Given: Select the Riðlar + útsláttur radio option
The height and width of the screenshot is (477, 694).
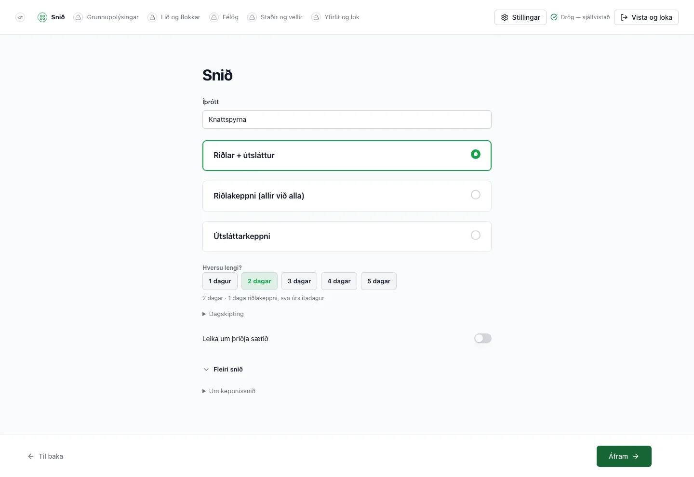Looking at the screenshot, I should point(347,156).
